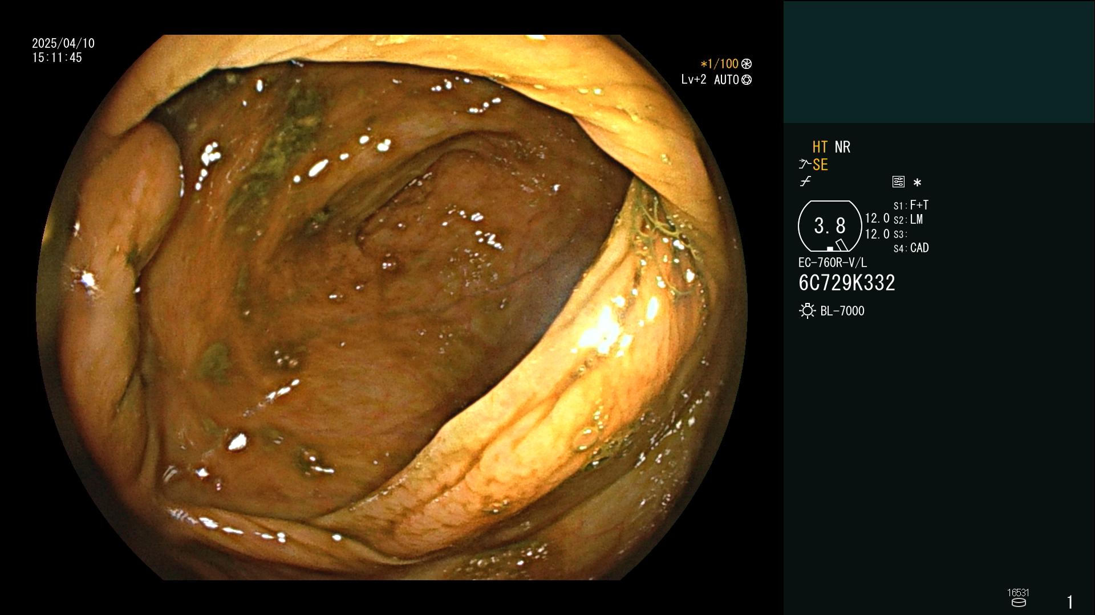Screen dimensions: 1095x615
Task: Click the light source lamp icon
Action: coord(808,311)
